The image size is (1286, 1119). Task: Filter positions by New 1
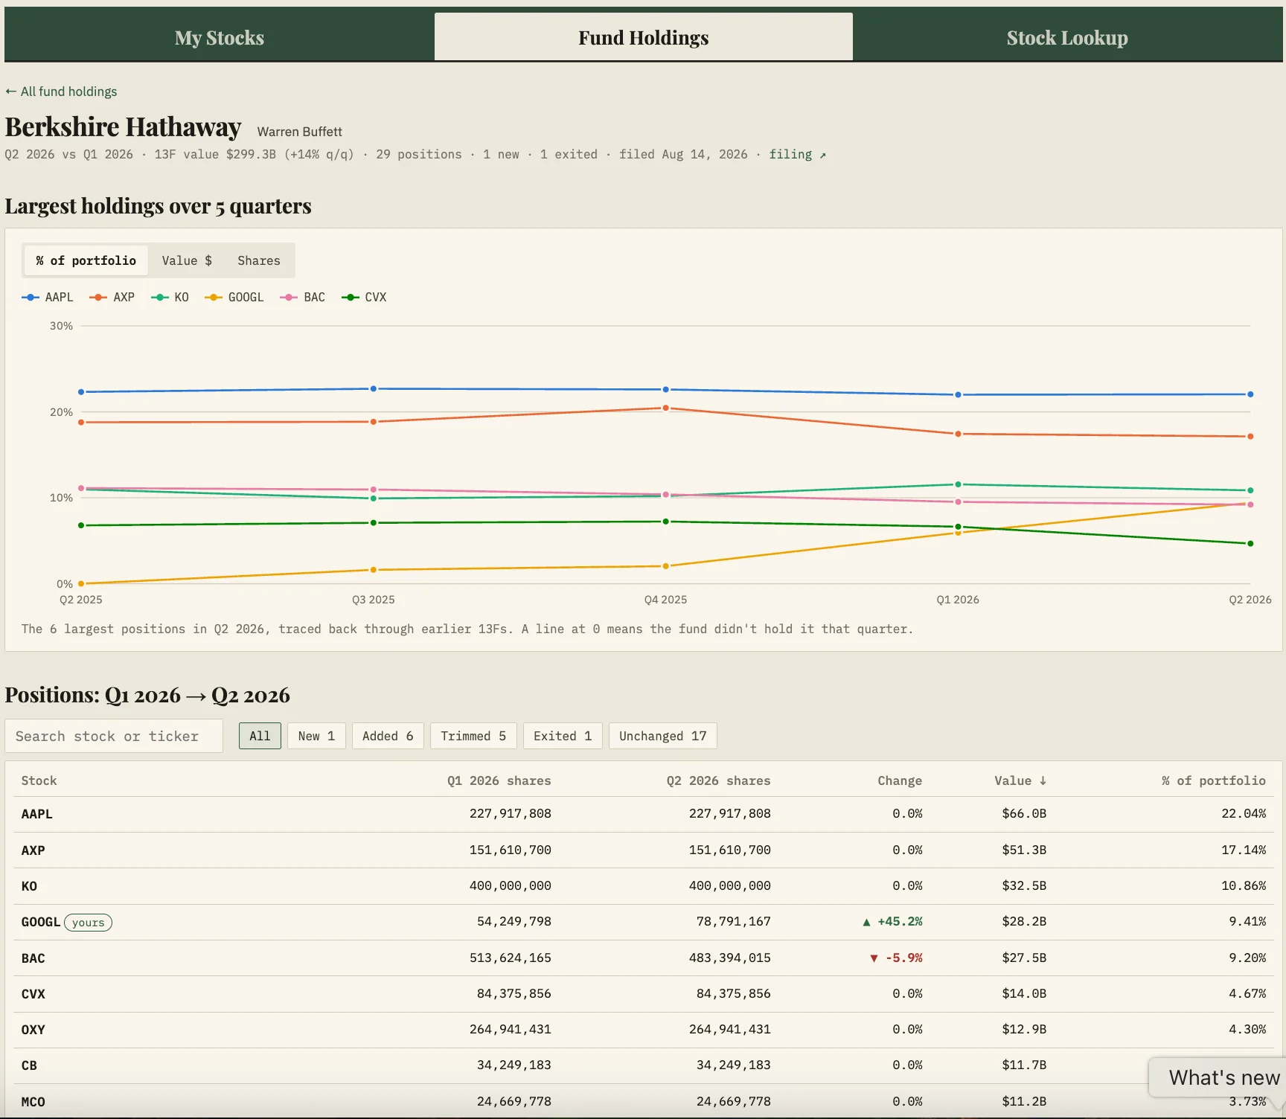tap(316, 736)
